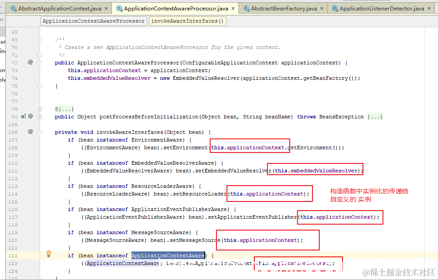Image resolution: width=438 pixels, height=280 pixels.
Task: Click ConfigurableApplicationContext parameter type on line 72
Action: click(230, 63)
